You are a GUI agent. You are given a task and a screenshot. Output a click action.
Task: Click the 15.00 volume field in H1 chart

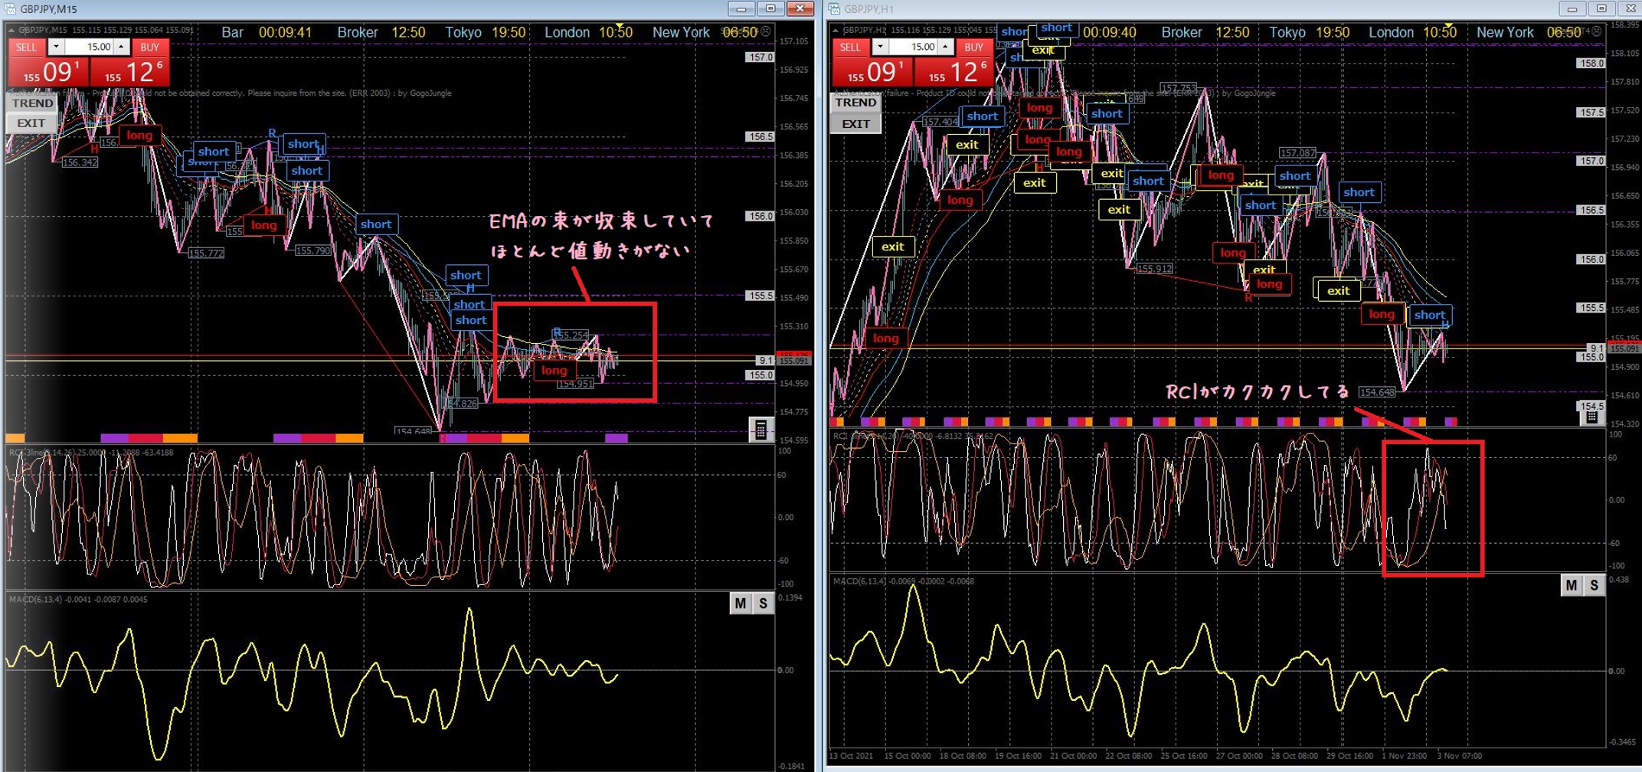click(913, 47)
